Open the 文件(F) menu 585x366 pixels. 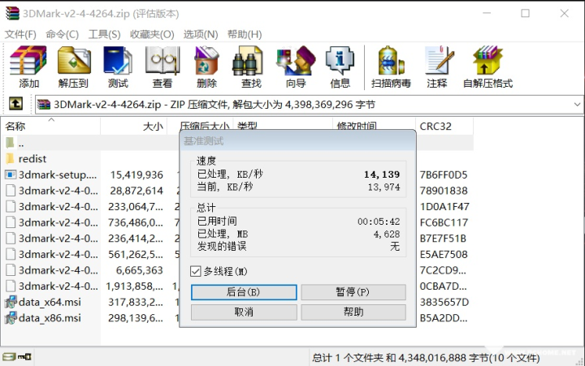coord(20,34)
